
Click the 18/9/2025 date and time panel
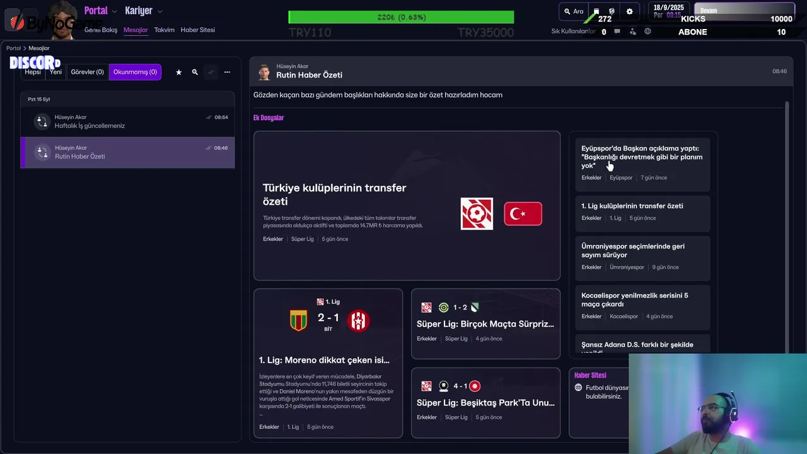pos(669,11)
